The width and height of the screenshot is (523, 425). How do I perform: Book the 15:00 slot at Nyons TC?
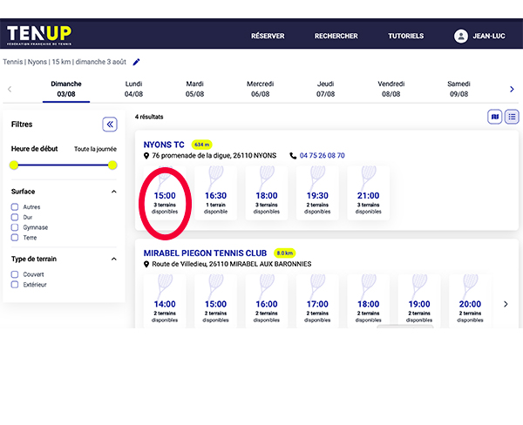[x=165, y=199]
